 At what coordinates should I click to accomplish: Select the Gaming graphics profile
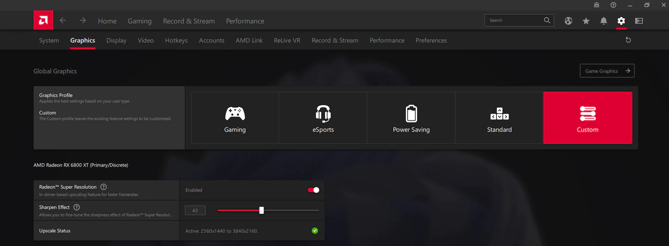click(235, 118)
